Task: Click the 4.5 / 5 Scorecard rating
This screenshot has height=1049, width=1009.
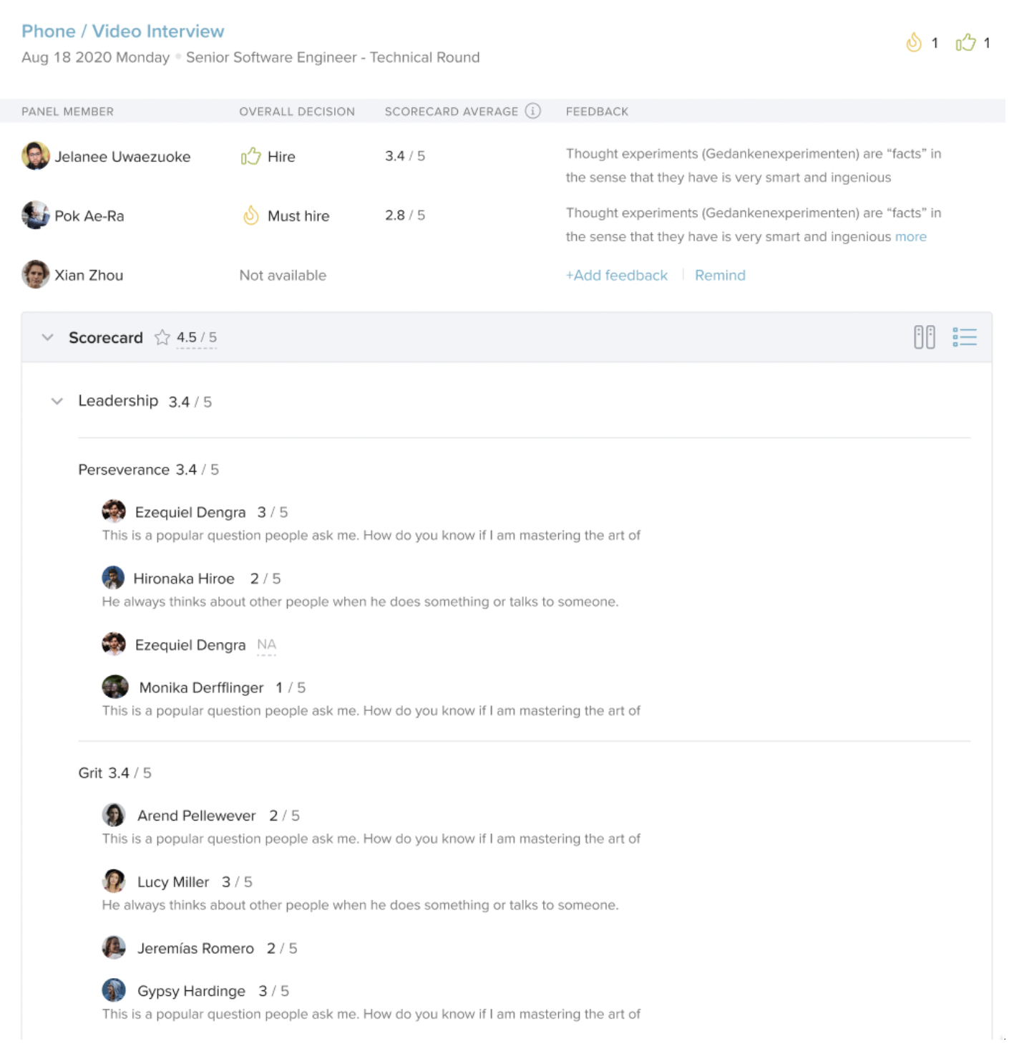Action: 196,337
